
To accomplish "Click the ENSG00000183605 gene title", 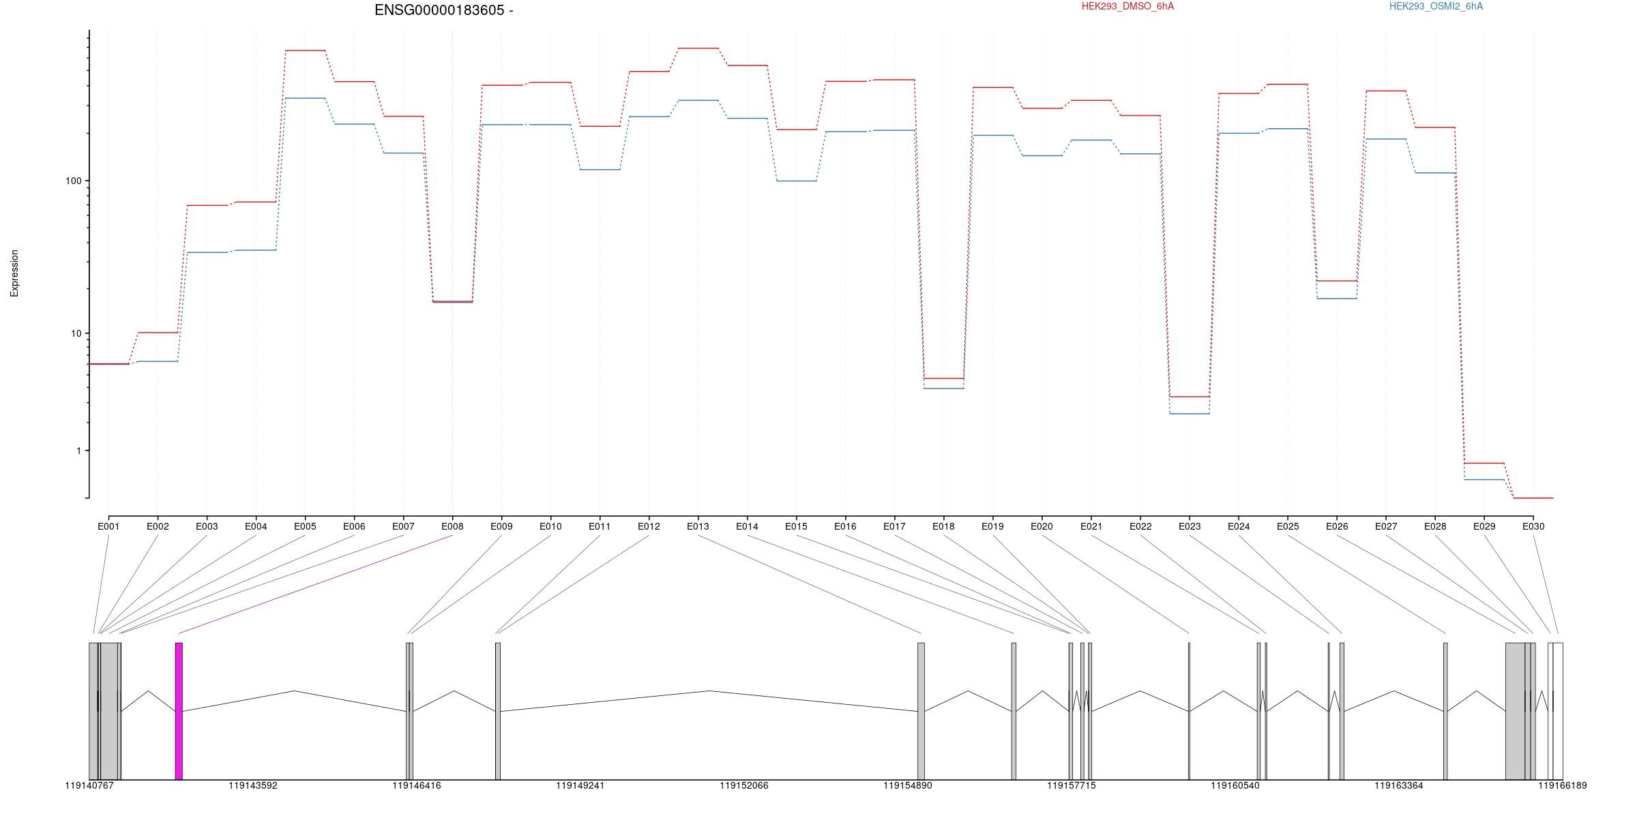I will point(444,10).
